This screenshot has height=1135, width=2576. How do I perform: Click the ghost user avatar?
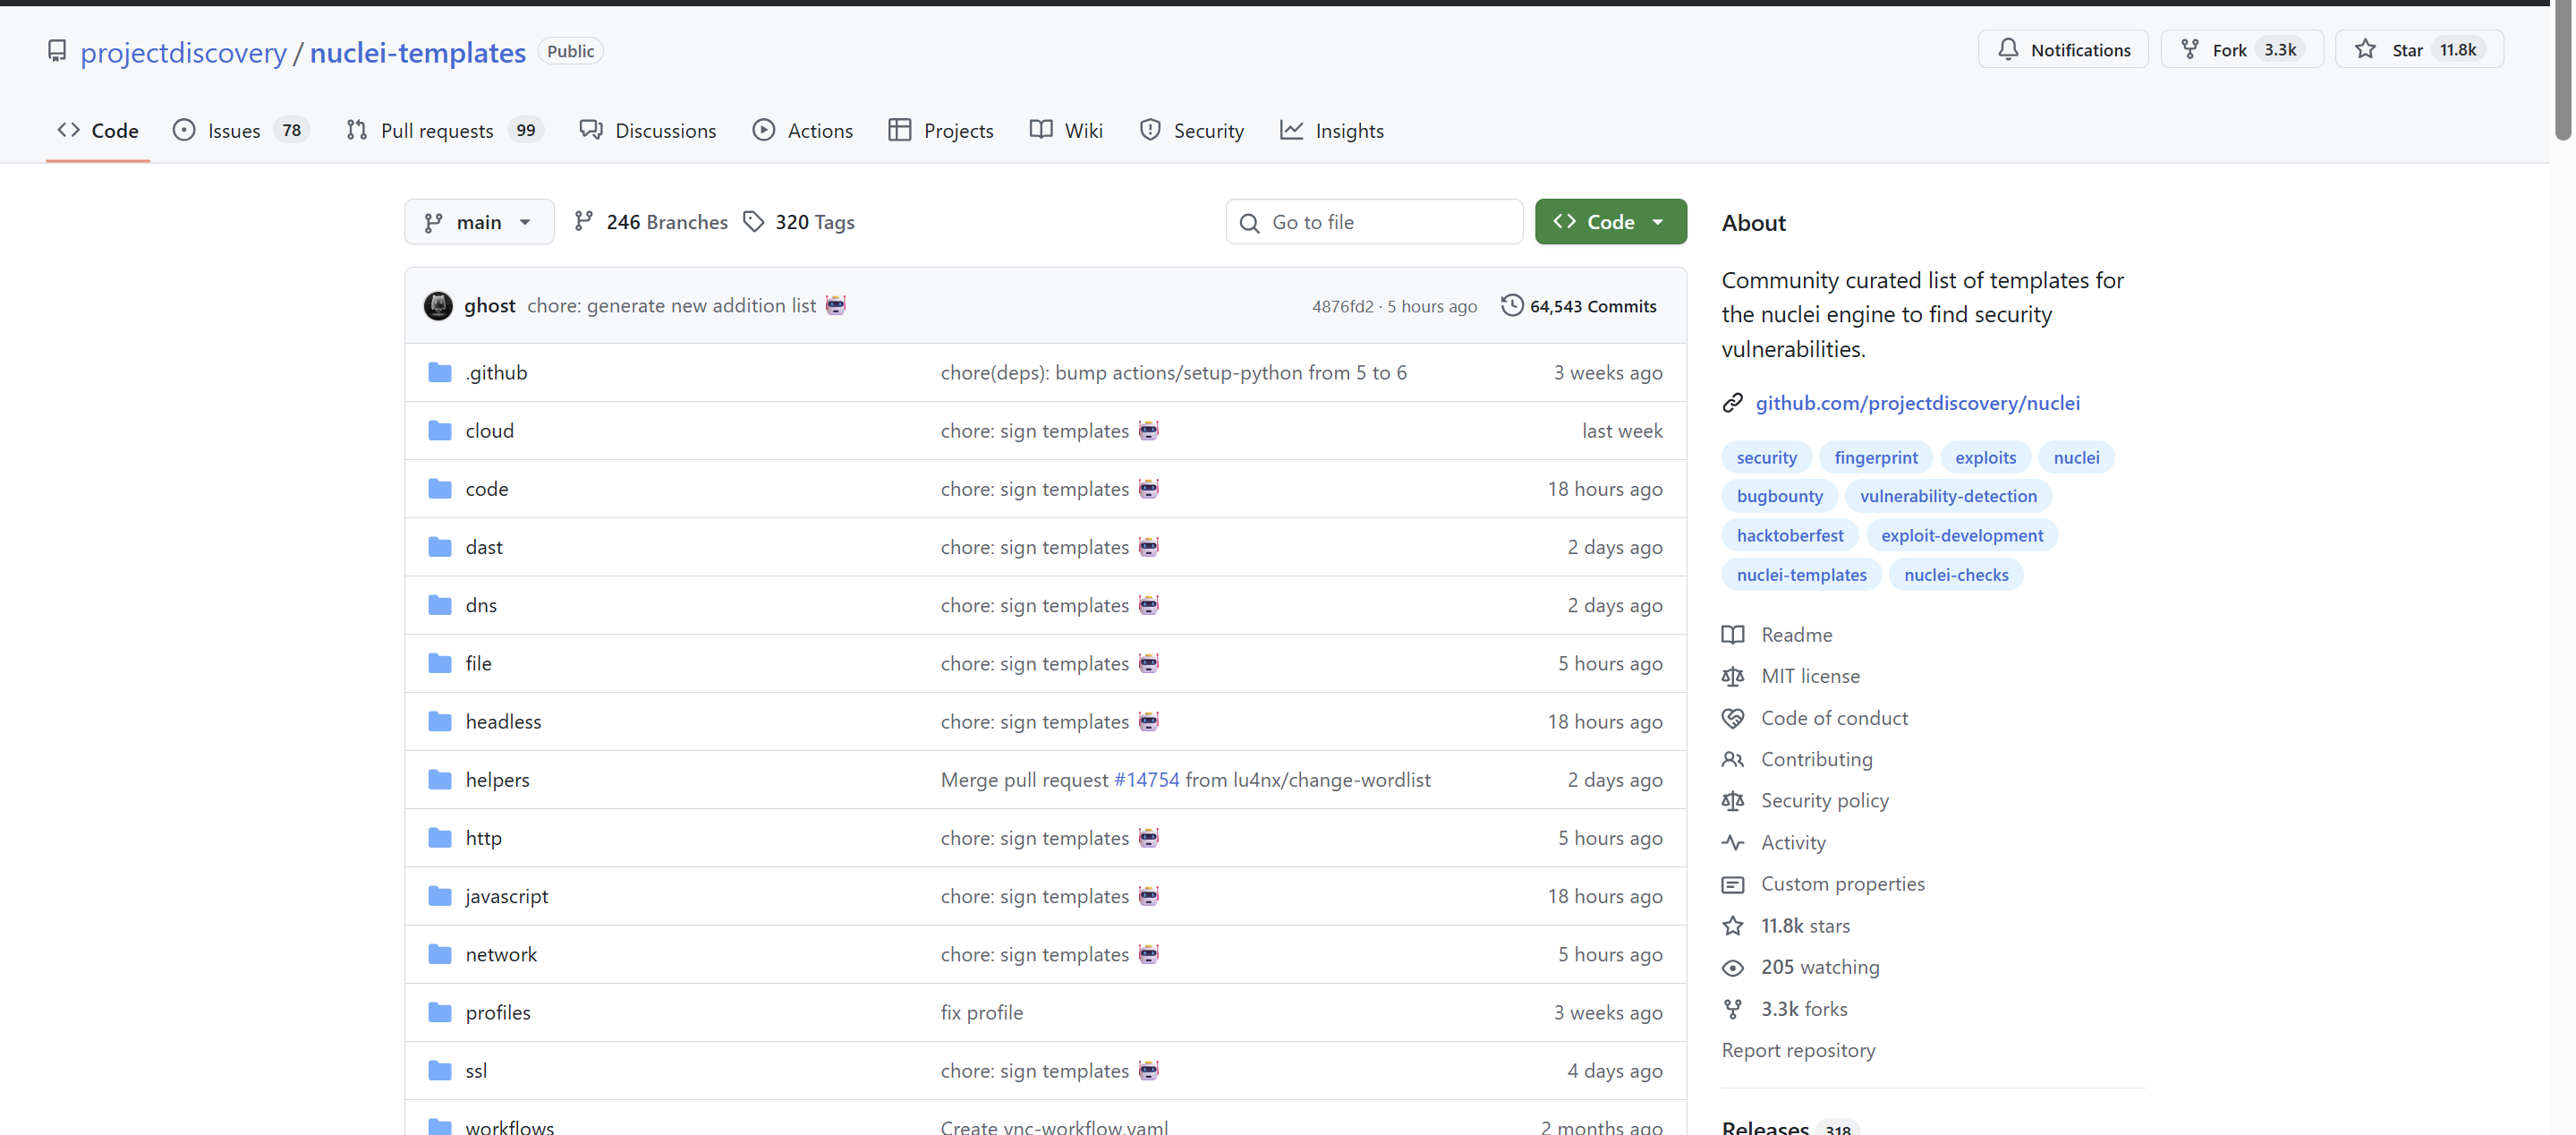(x=438, y=306)
